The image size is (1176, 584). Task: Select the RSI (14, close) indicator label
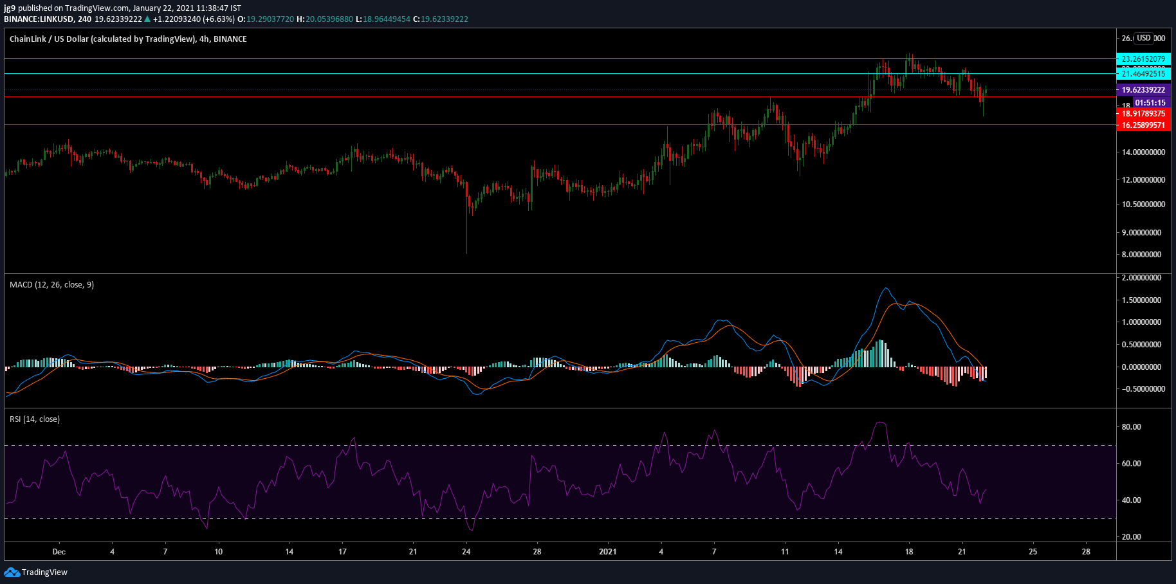(35, 419)
